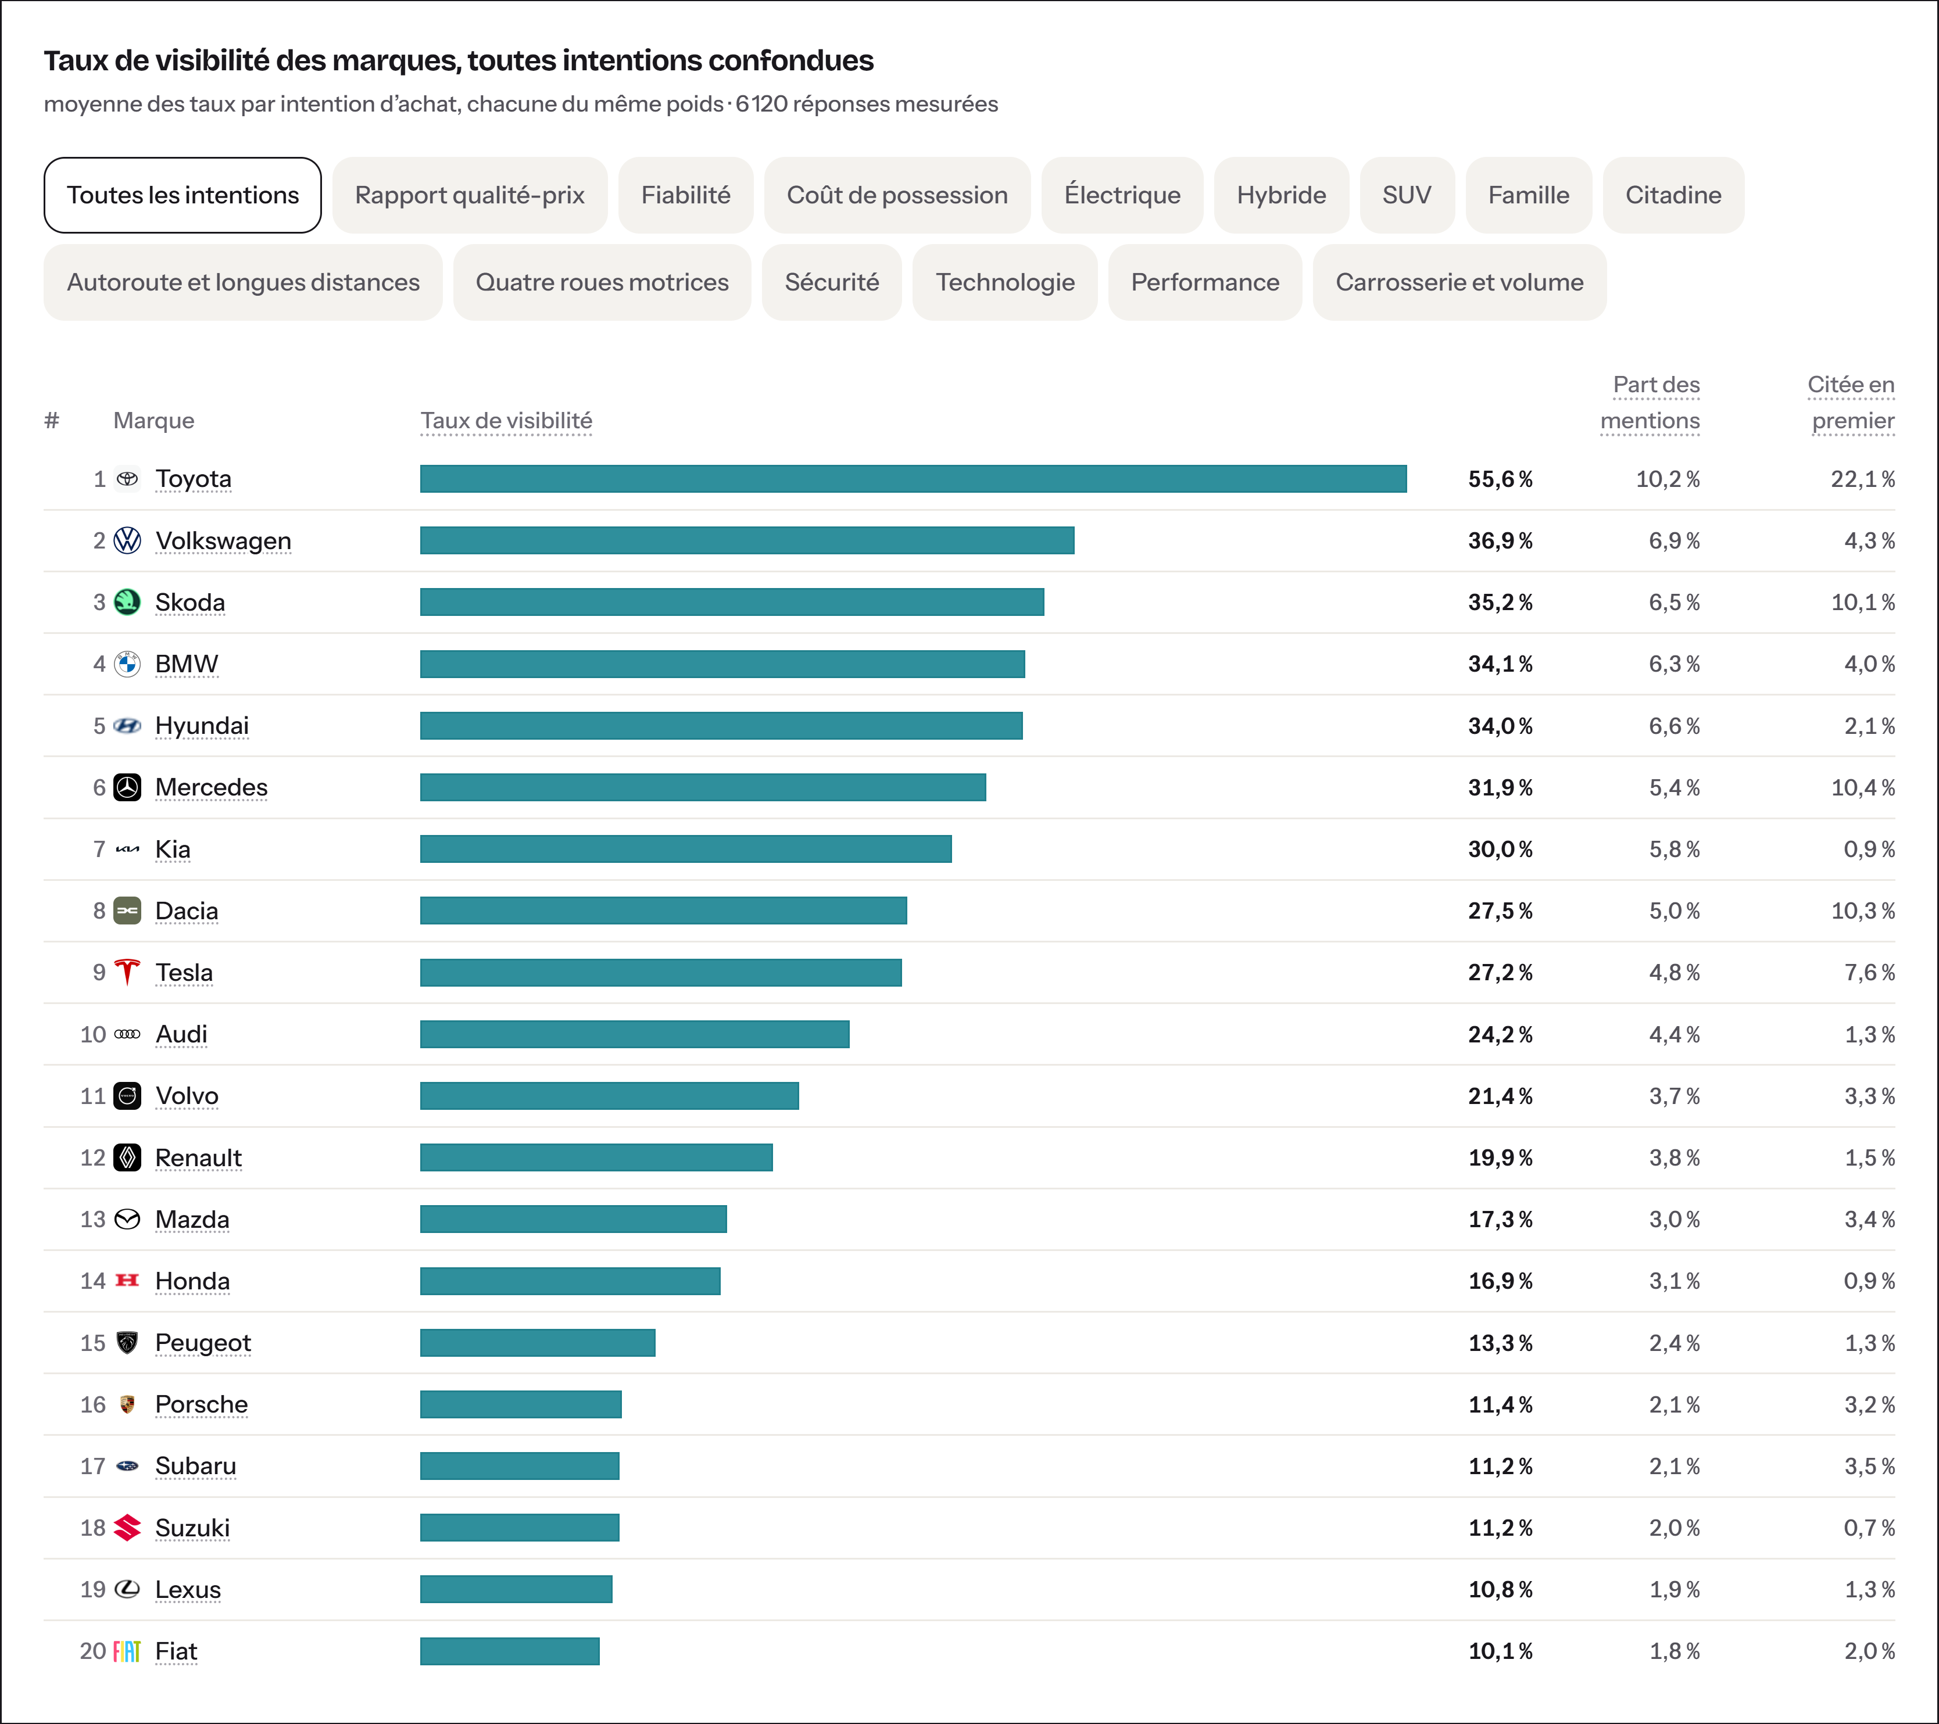Select the SUV tab
Image resolution: width=1939 pixels, height=1724 pixels.
1407,195
